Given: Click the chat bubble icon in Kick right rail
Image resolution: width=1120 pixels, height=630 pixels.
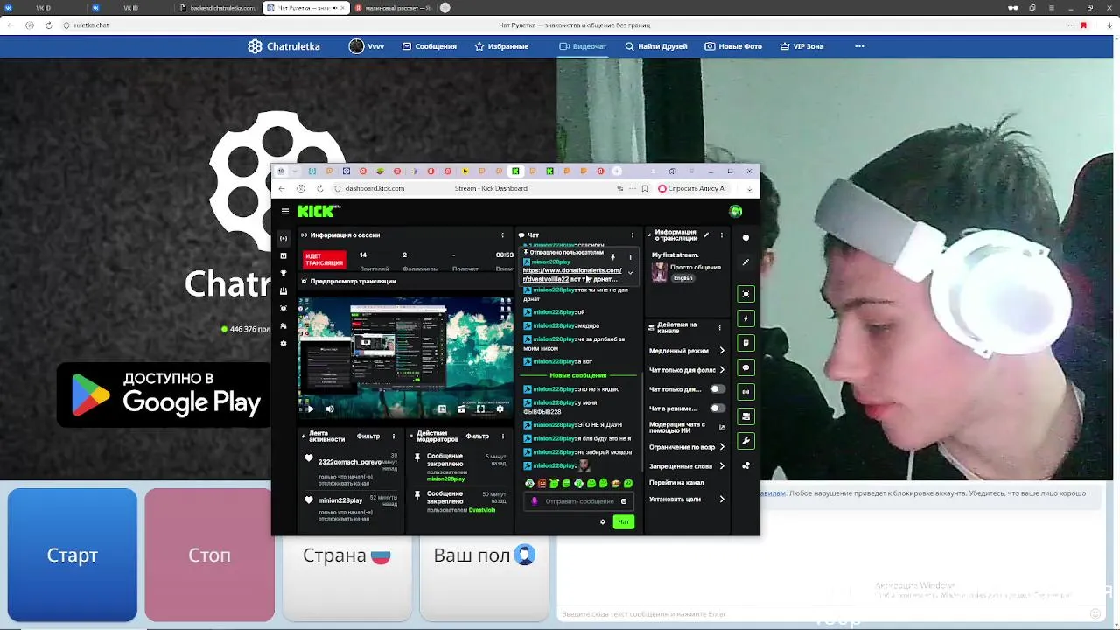Looking at the screenshot, I should click(x=745, y=367).
